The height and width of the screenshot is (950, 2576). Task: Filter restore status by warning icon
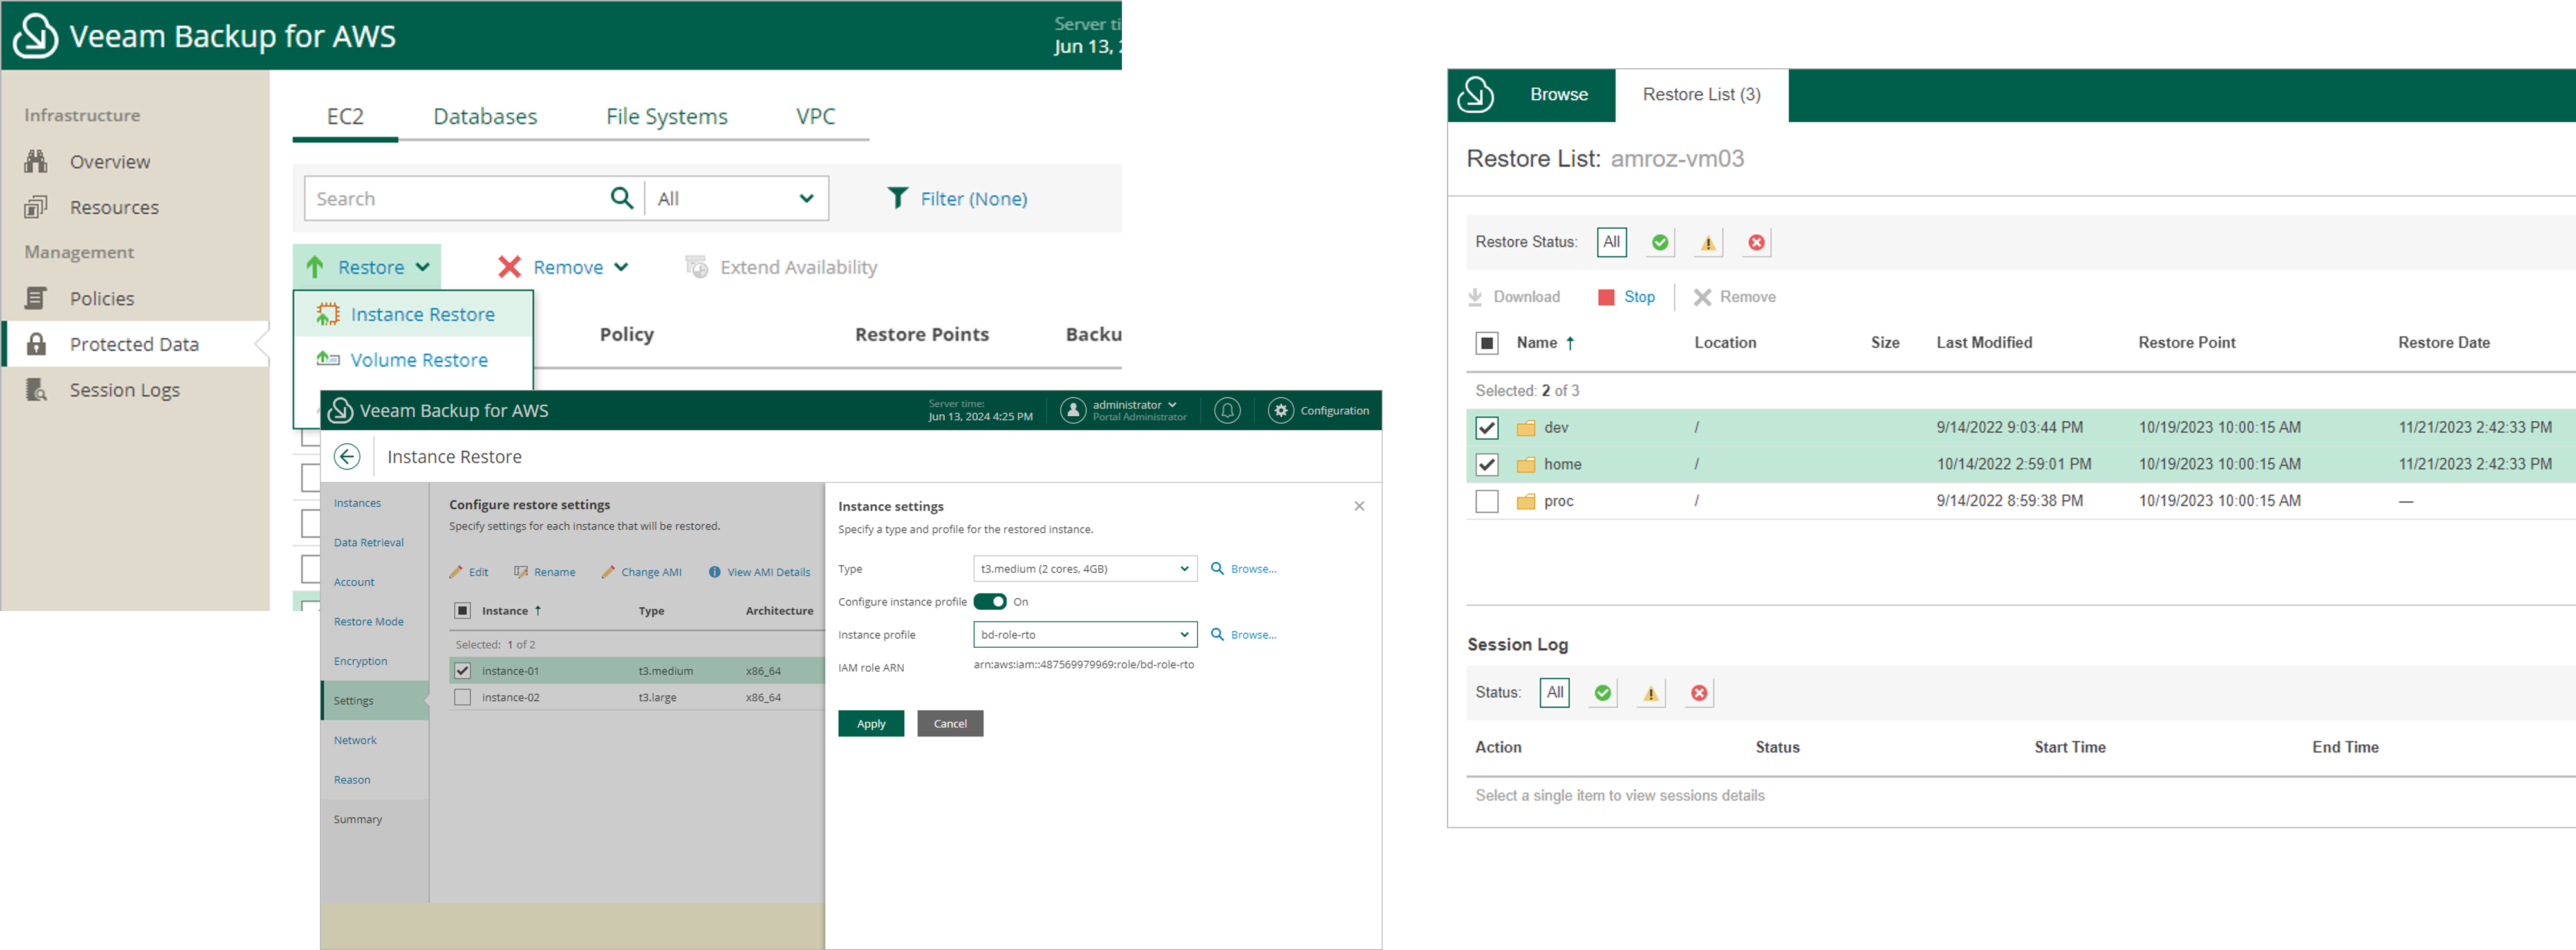[1708, 242]
